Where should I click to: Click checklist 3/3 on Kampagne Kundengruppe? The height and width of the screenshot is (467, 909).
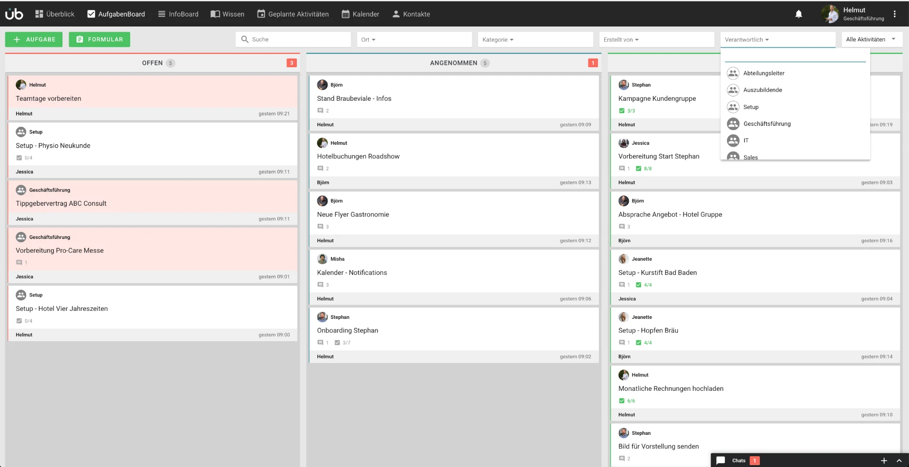pos(627,111)
